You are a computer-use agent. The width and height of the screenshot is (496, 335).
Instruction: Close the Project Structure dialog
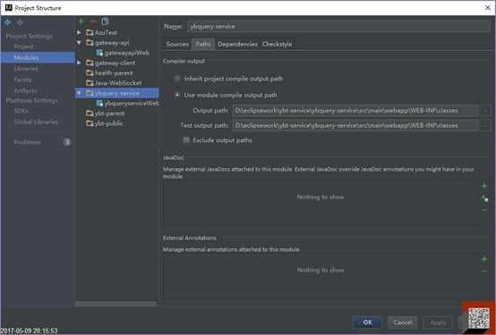tap(487, 8)
